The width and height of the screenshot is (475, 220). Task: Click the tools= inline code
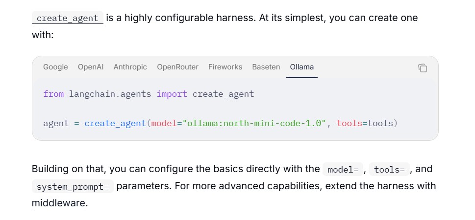click(389, 169)
